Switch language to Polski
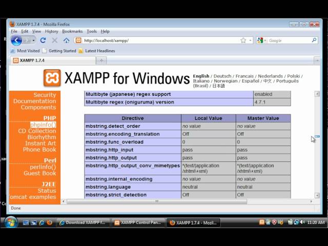Viewport: 328px width, 246px height. point(294,76)
